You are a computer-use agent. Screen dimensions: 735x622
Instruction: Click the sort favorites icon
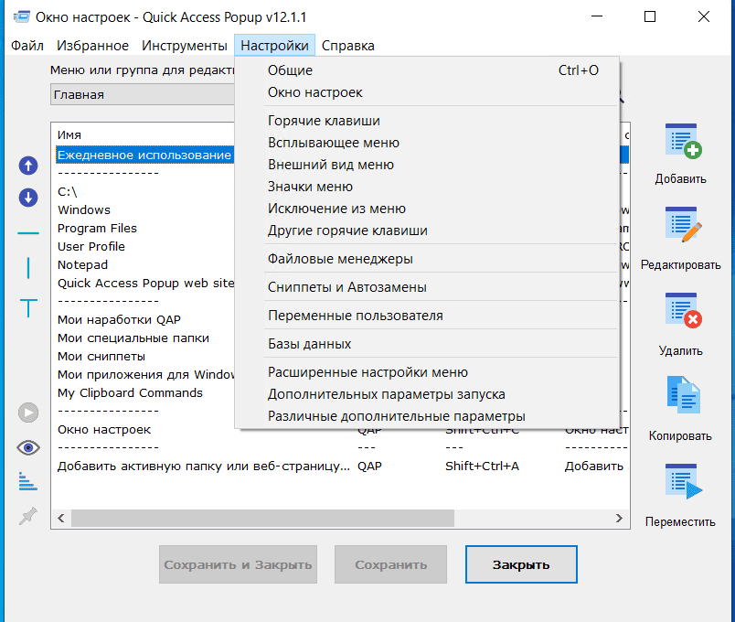(x=28, y=481)
